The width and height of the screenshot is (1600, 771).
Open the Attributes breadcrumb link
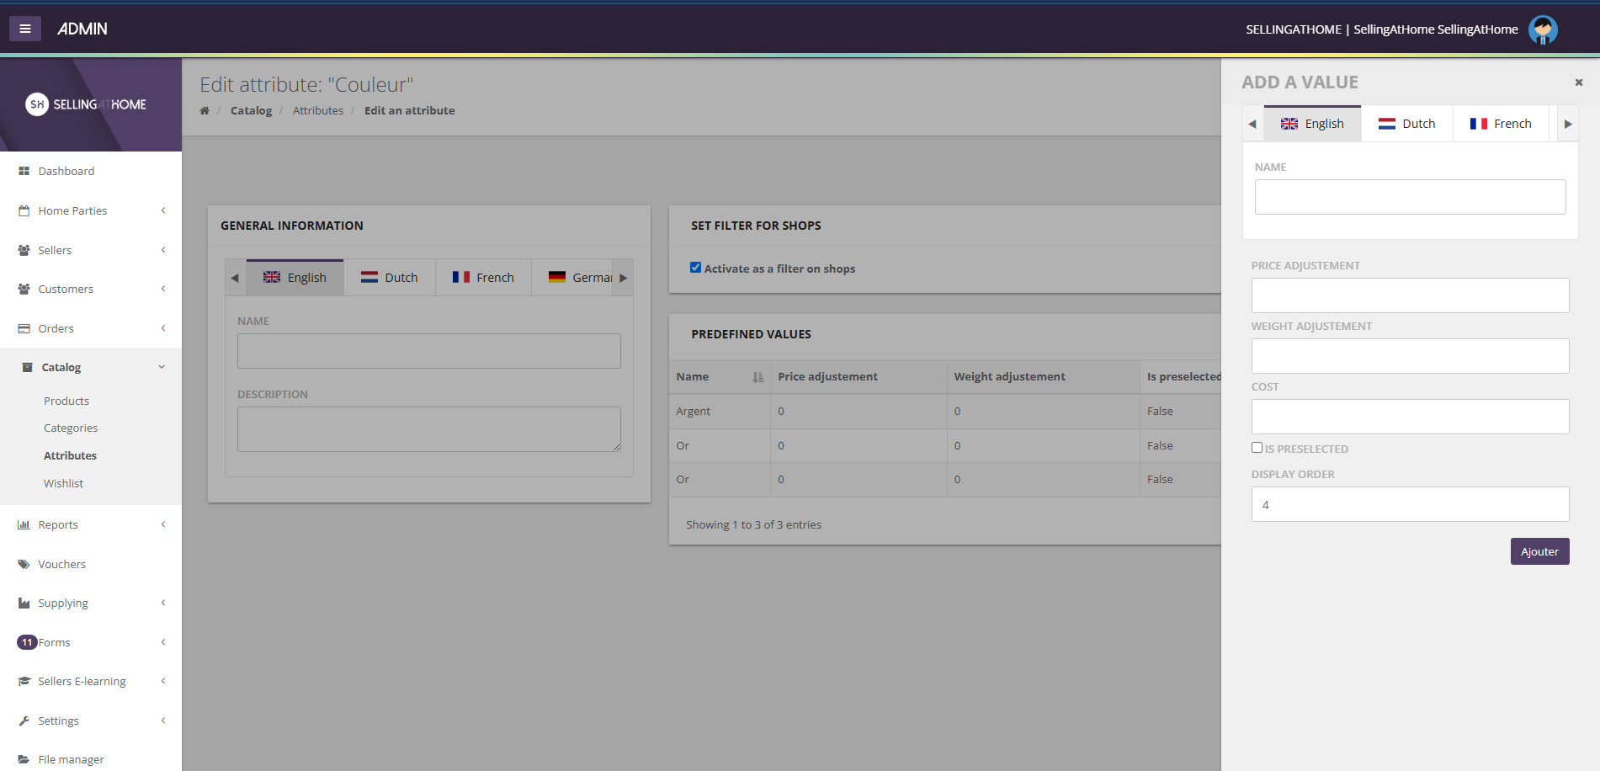(317, 111)
